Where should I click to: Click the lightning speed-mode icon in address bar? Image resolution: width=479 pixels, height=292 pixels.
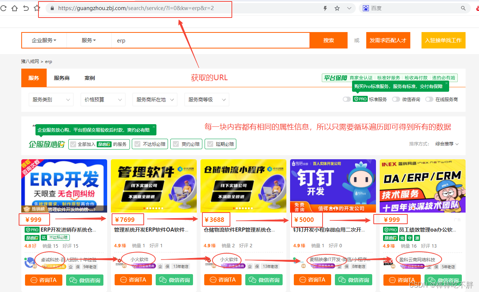325,8
